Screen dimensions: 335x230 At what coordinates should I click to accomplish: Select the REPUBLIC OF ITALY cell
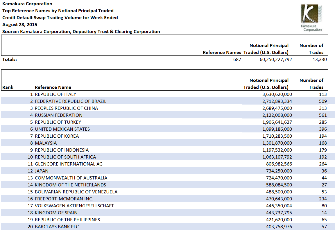tap(55, 94)
